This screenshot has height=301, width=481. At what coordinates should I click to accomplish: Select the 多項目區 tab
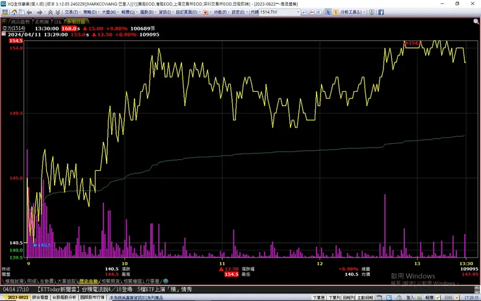(76, 22)
